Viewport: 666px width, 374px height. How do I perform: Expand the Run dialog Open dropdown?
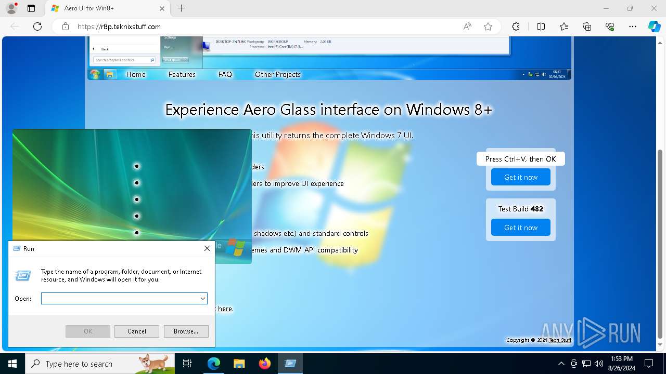point(202,298)
